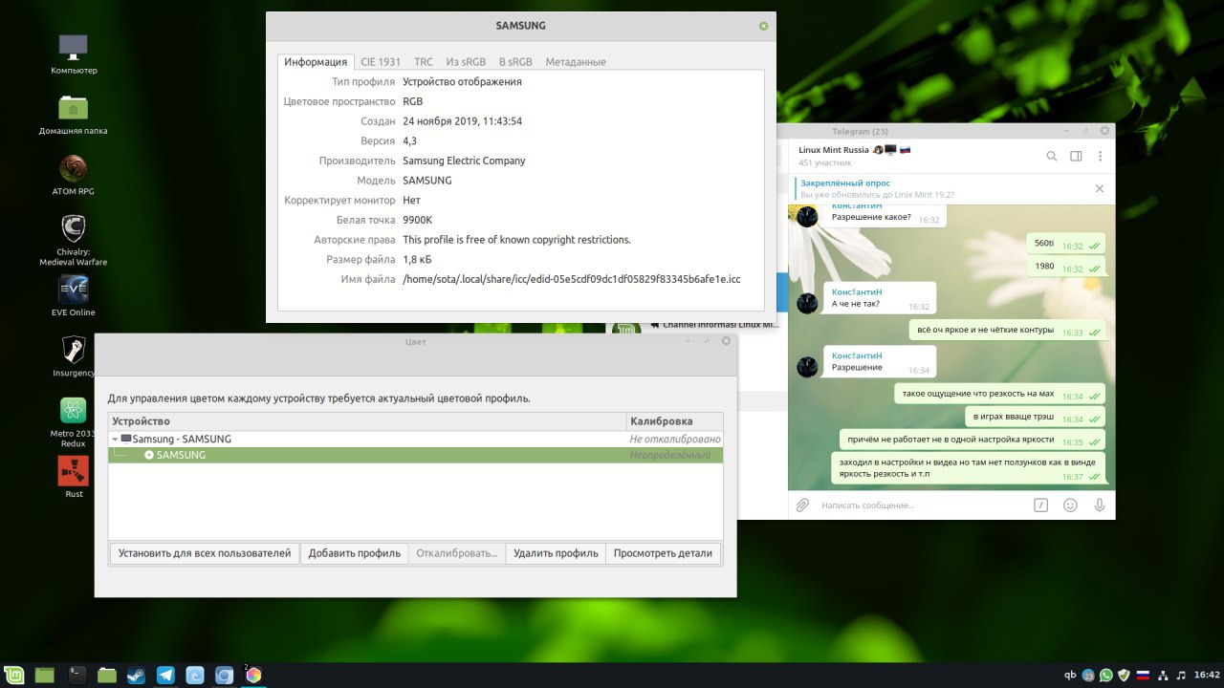This screenshot has width=1224, height=688.
Task: Select the Metro 2033 Redux desktop icon
Action: click(x=74, y=422)
